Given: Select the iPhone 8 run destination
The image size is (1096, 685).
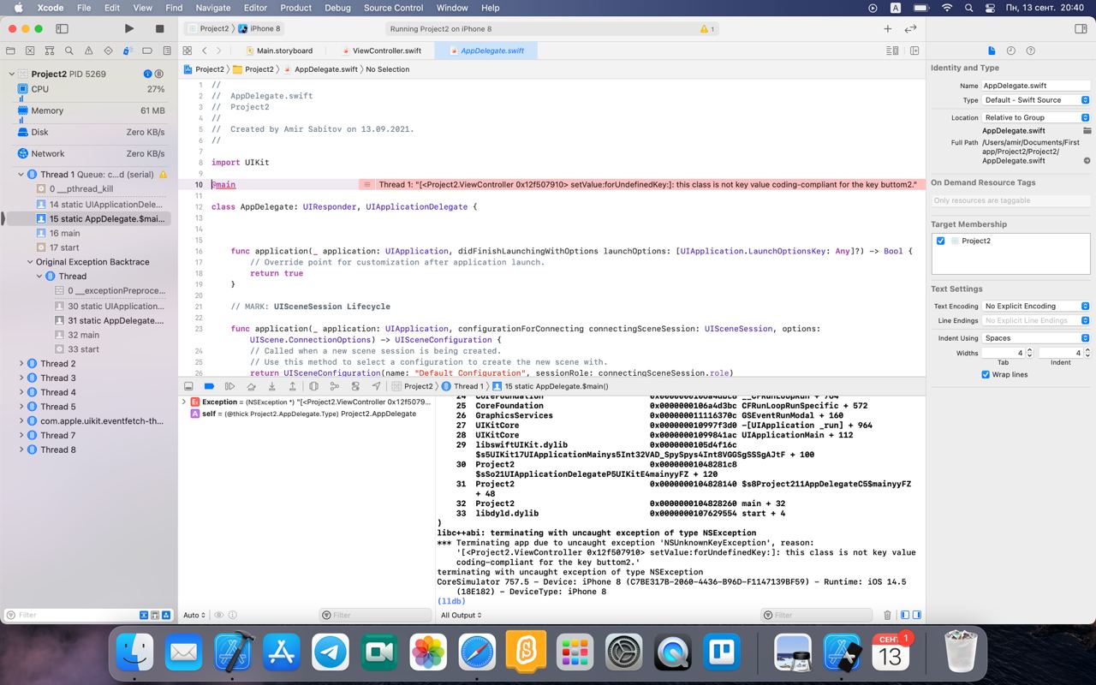Looking at the screenshot, I should 259,28.
